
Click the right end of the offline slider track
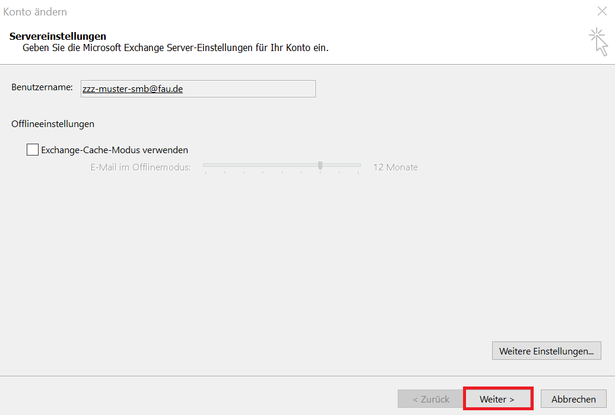point(359,165)
